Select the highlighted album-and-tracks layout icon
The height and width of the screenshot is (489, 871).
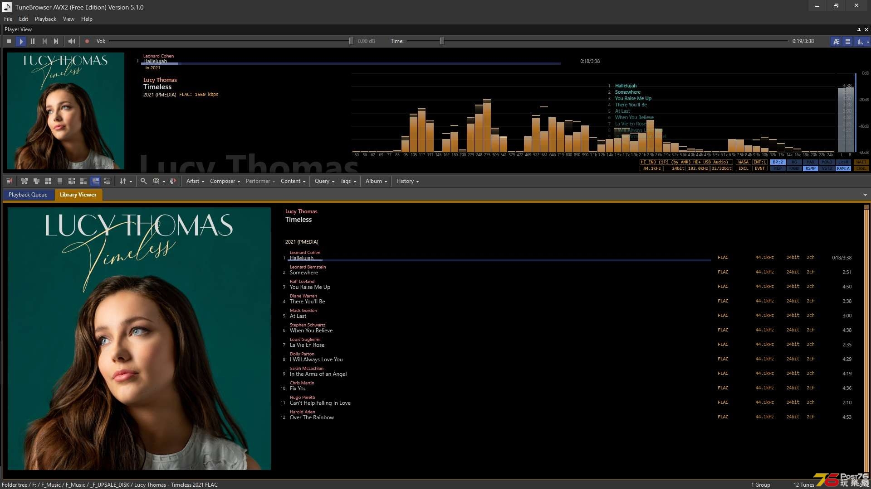tap(95, 181)
